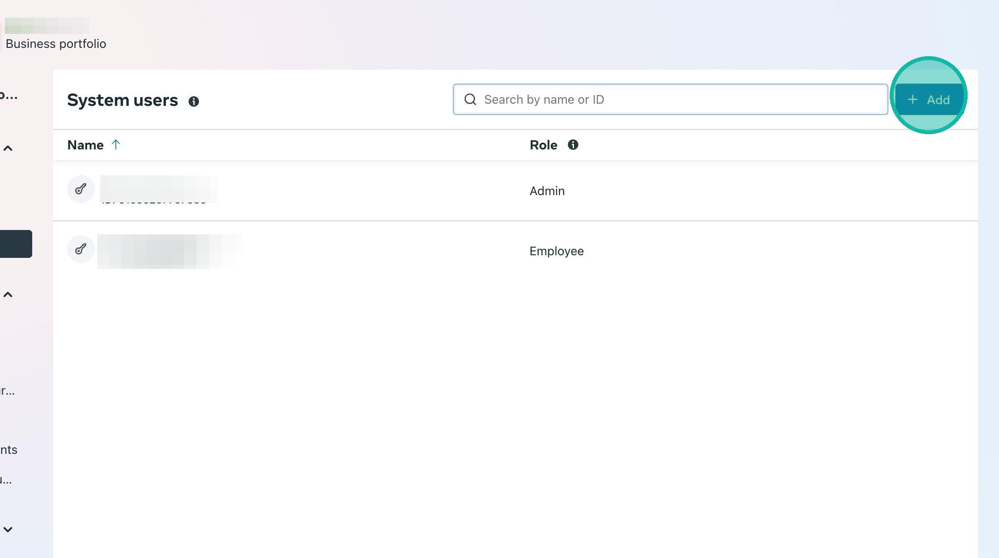Click the Business portfolio label

56,44
